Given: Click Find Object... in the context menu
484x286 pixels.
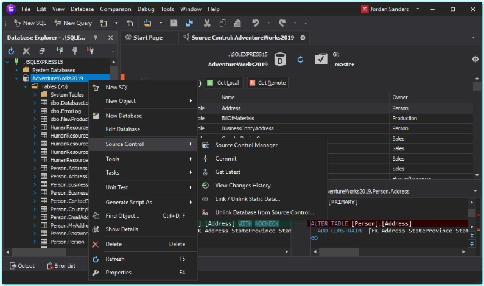Looking at the screenshot, I should click(143, 215).
